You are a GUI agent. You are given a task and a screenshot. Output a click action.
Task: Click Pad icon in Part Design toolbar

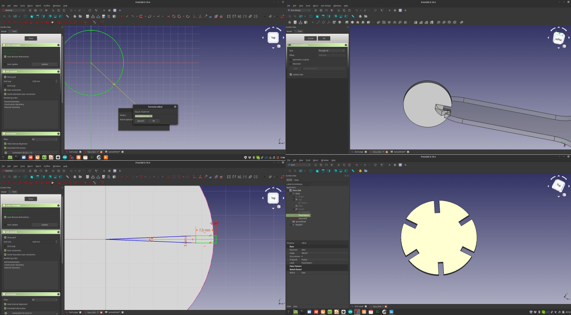(347, 22)
